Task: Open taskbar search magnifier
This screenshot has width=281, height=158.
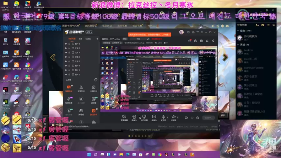Action: (96, 154)
